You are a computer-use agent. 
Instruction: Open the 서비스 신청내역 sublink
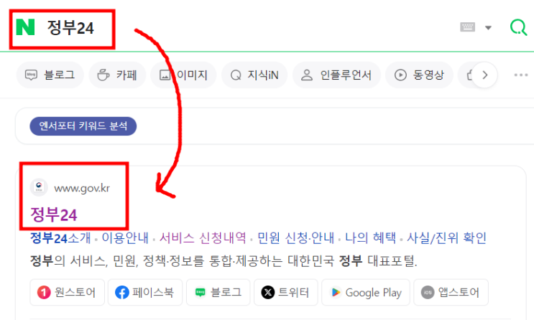coord(203,237)
